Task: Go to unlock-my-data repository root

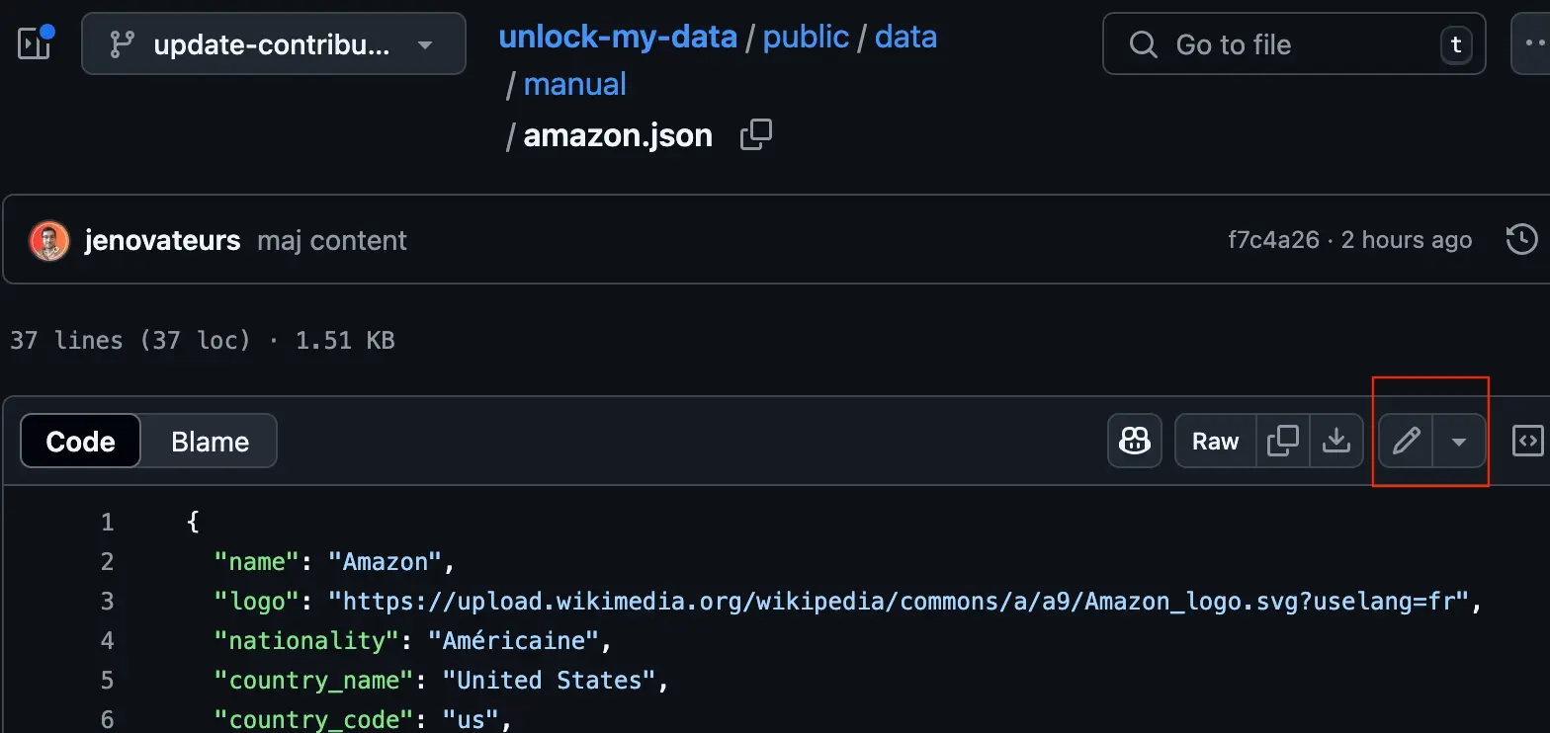Action: click(618, 38)
